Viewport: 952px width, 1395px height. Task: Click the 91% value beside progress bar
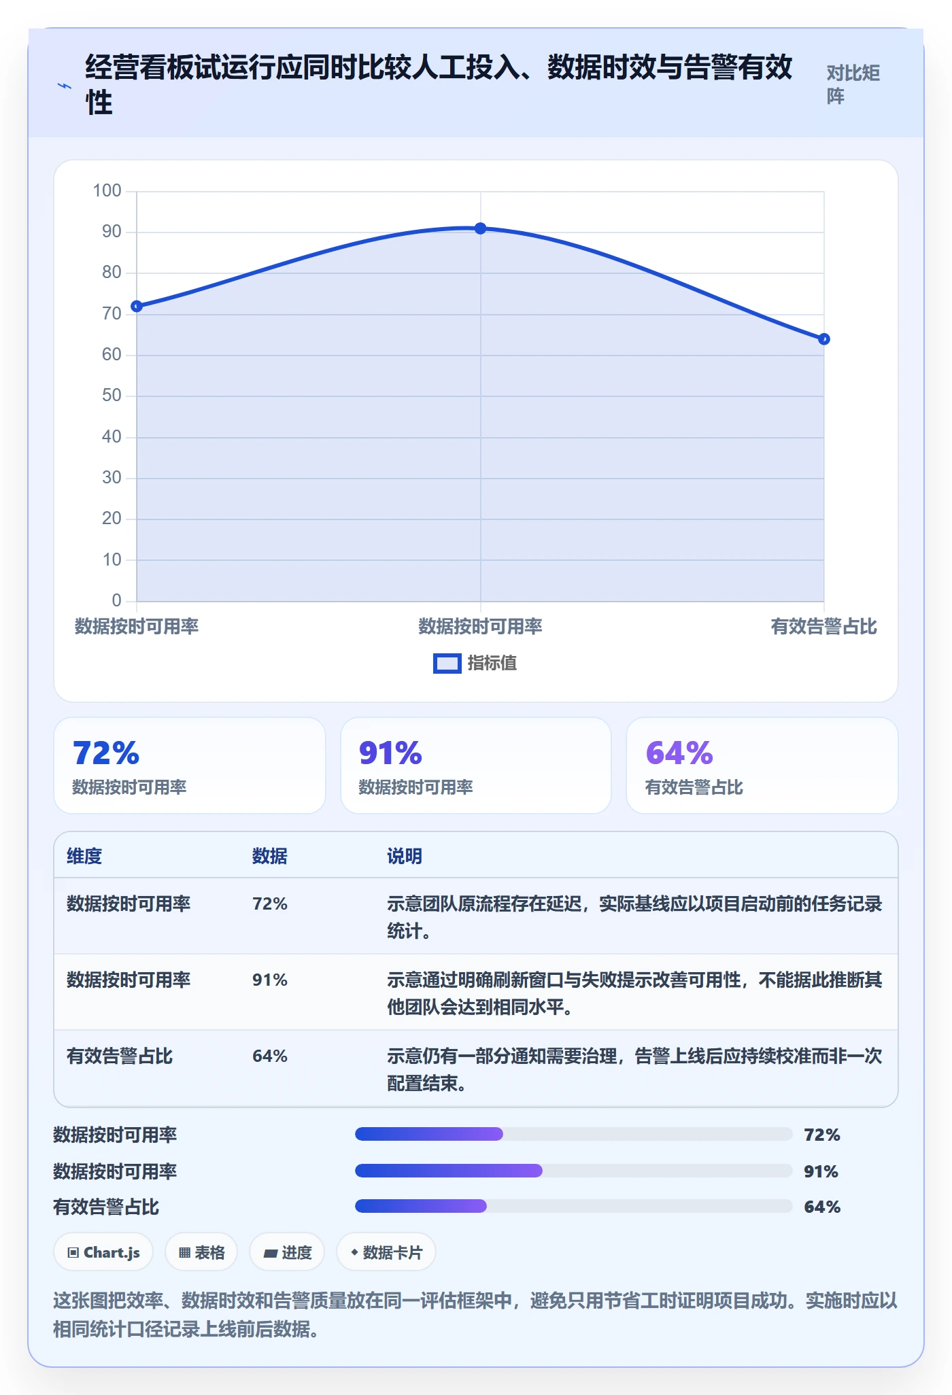coord(821,1171)
